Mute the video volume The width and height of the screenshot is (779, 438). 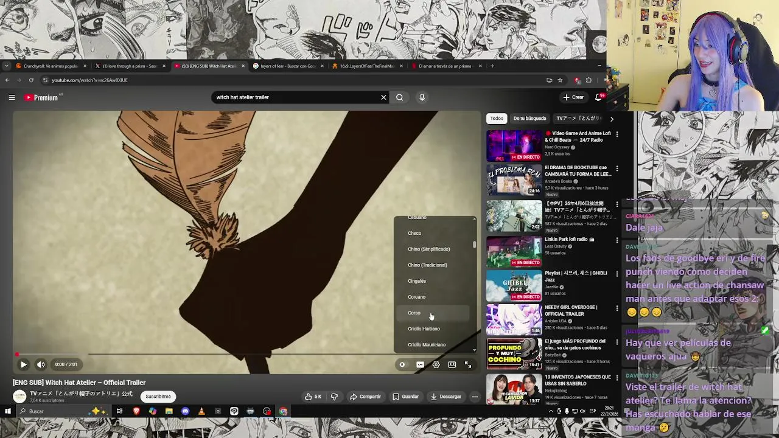[x=41, y=364]
